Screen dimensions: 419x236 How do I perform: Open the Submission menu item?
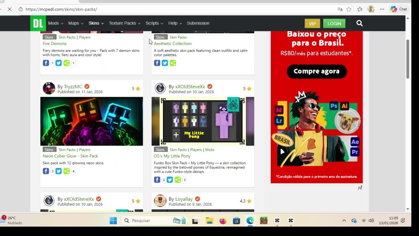tap(198, 23)
